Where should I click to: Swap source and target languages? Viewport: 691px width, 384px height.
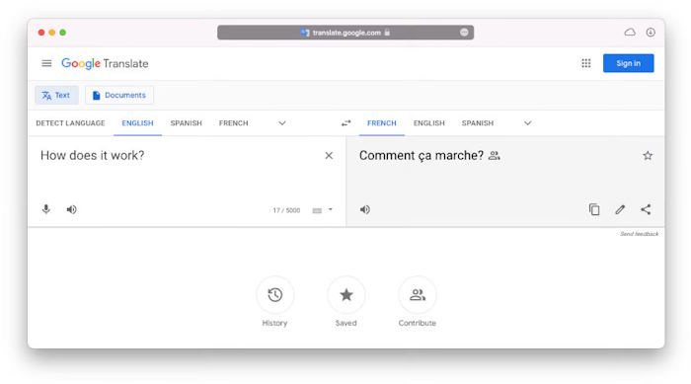click(x=345, y=123)
